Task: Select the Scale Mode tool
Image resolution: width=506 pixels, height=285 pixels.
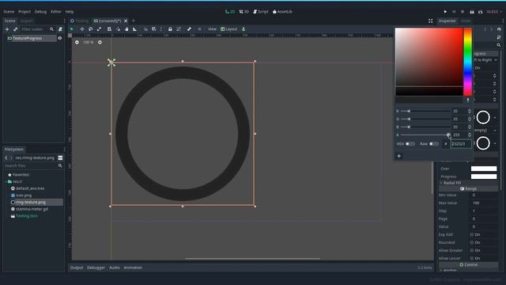Action: [99, 29]
